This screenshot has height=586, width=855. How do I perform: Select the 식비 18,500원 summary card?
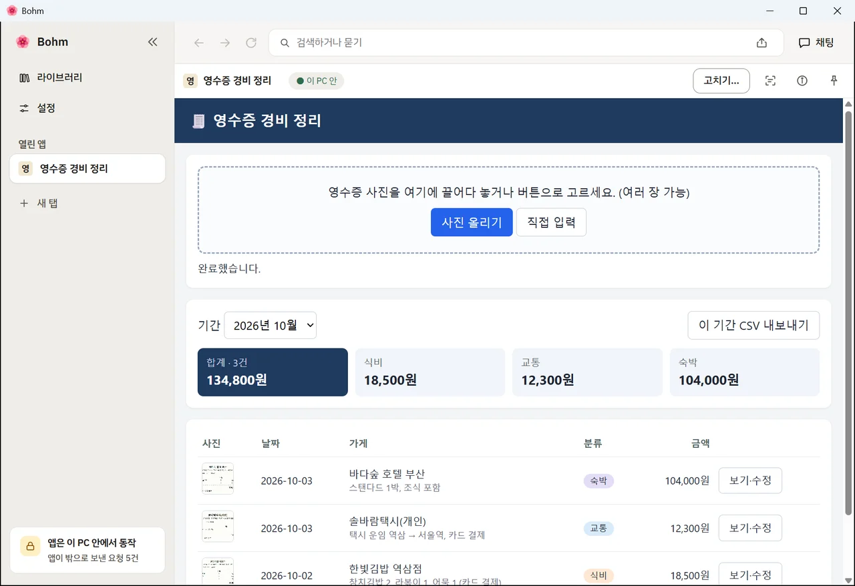(430, 372)
